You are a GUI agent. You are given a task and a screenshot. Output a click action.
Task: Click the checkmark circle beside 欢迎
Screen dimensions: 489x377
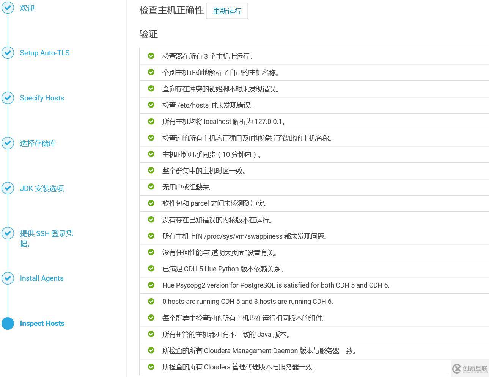(8, 7)
